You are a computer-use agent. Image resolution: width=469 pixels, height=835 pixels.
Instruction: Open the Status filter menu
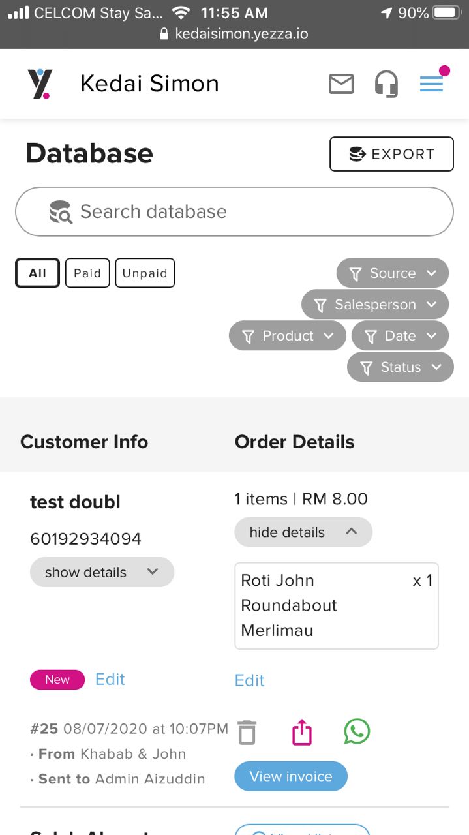pyautogui.click(x=400, y=367)
